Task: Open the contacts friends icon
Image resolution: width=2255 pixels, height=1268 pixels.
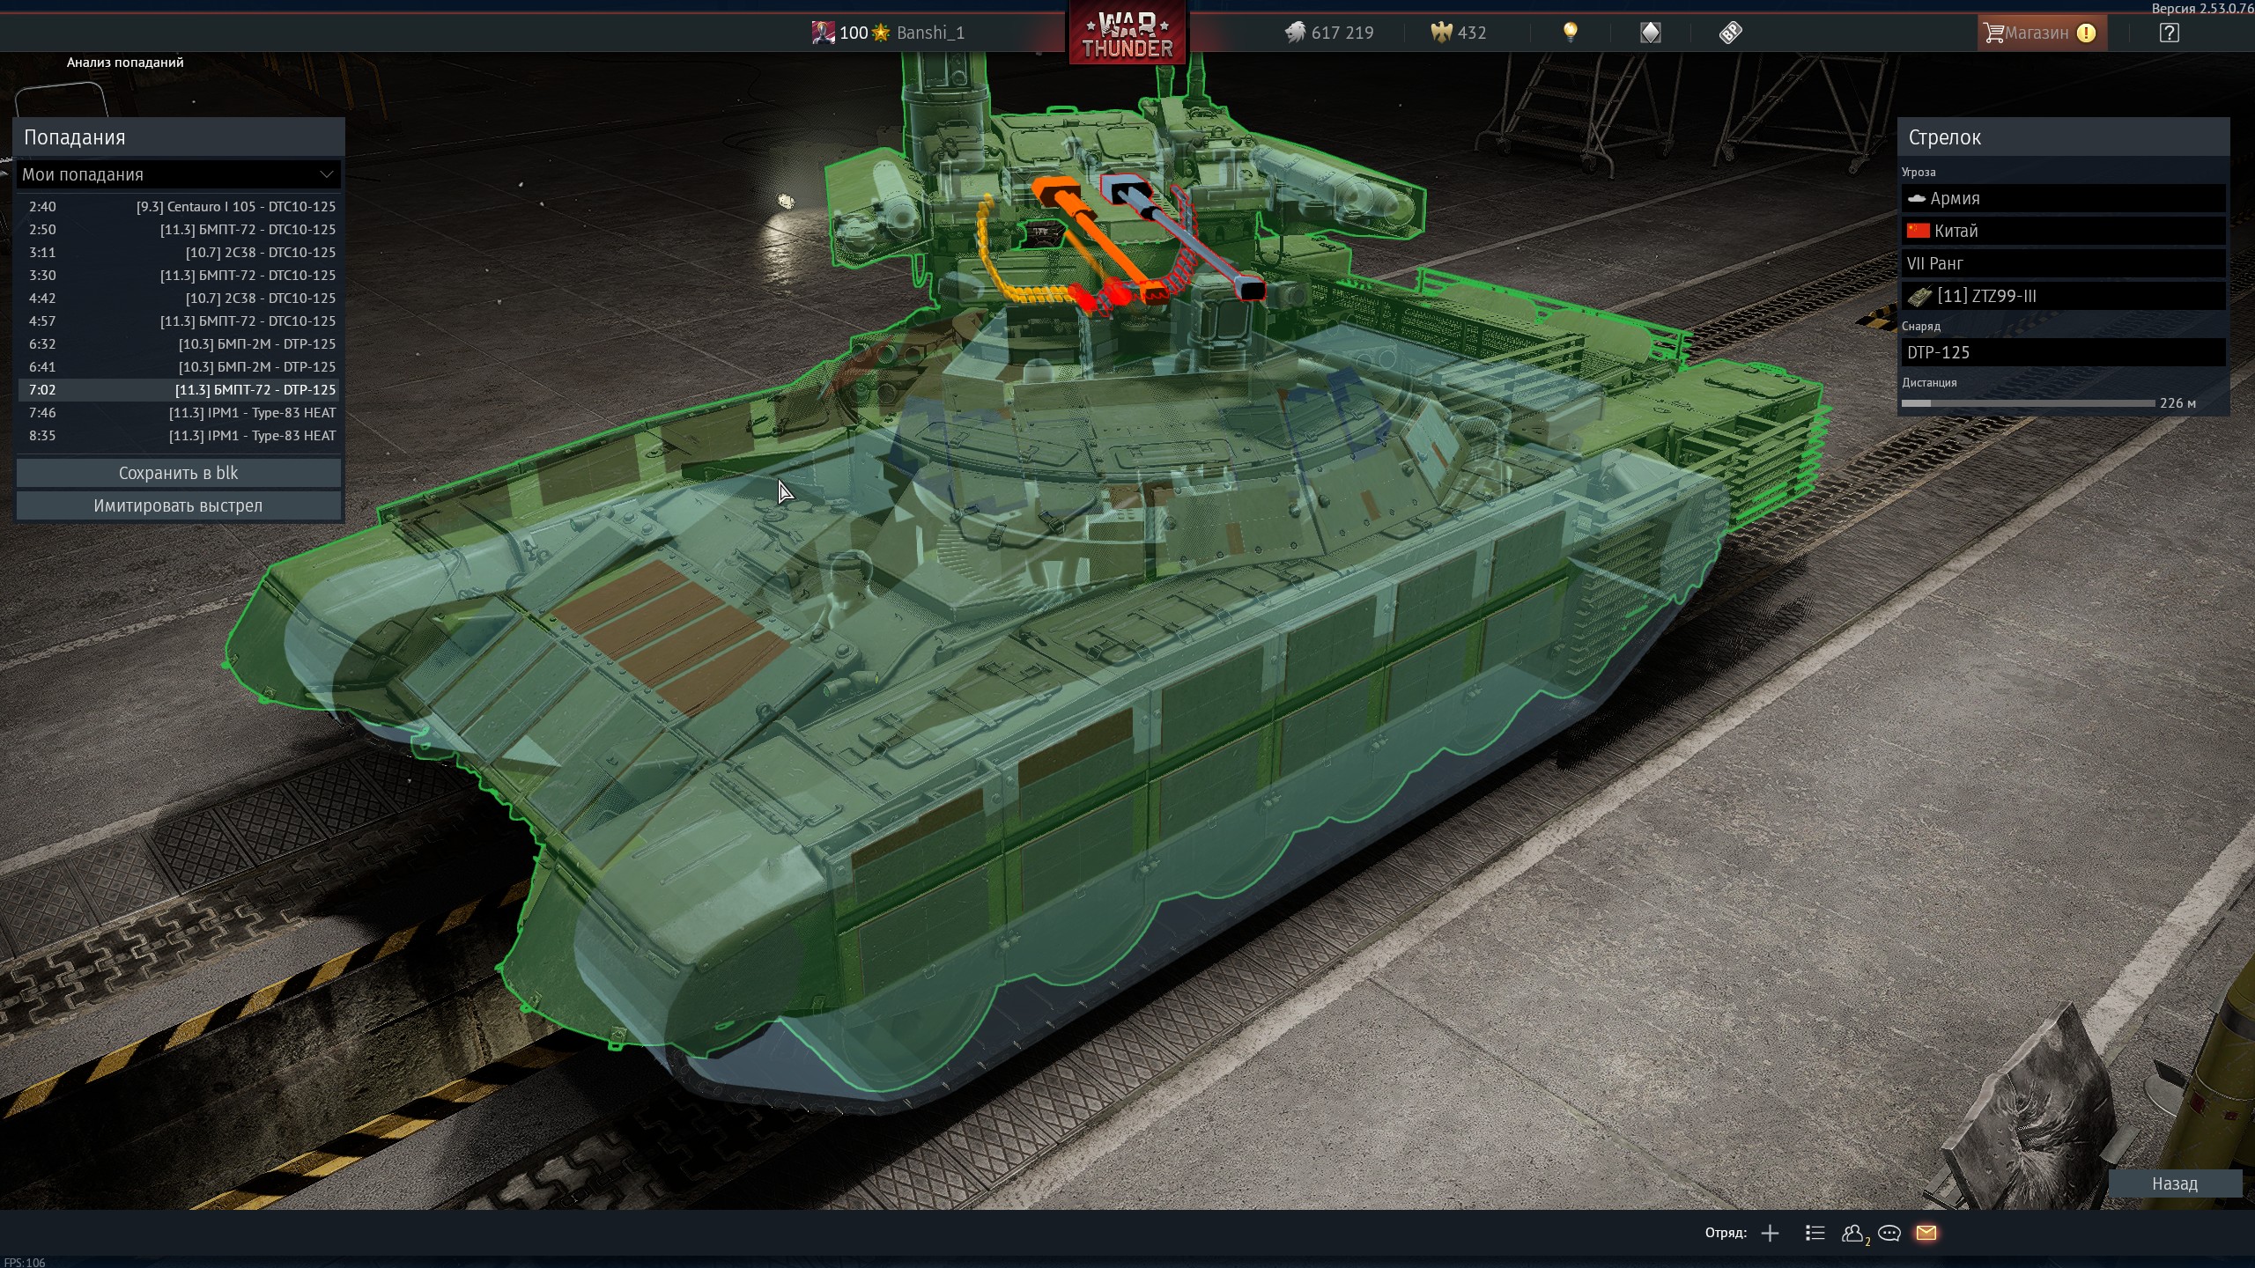Action: point(1852,1233)
